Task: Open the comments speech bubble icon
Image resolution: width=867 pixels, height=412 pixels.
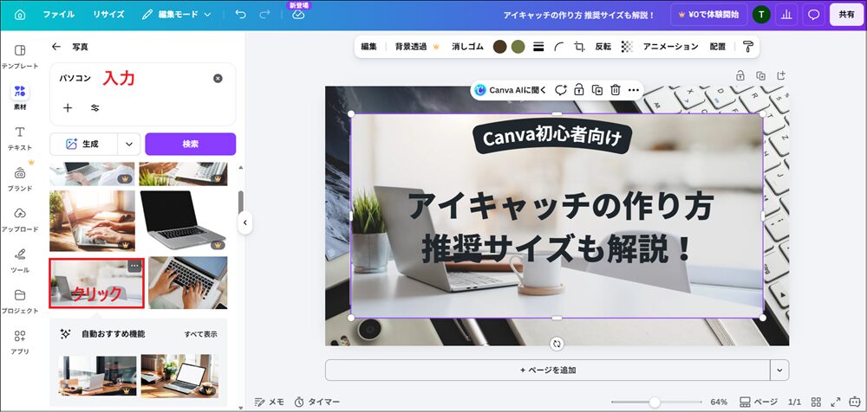Action: (x=814, y=15)
